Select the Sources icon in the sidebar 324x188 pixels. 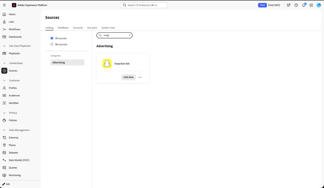[4, 71]
